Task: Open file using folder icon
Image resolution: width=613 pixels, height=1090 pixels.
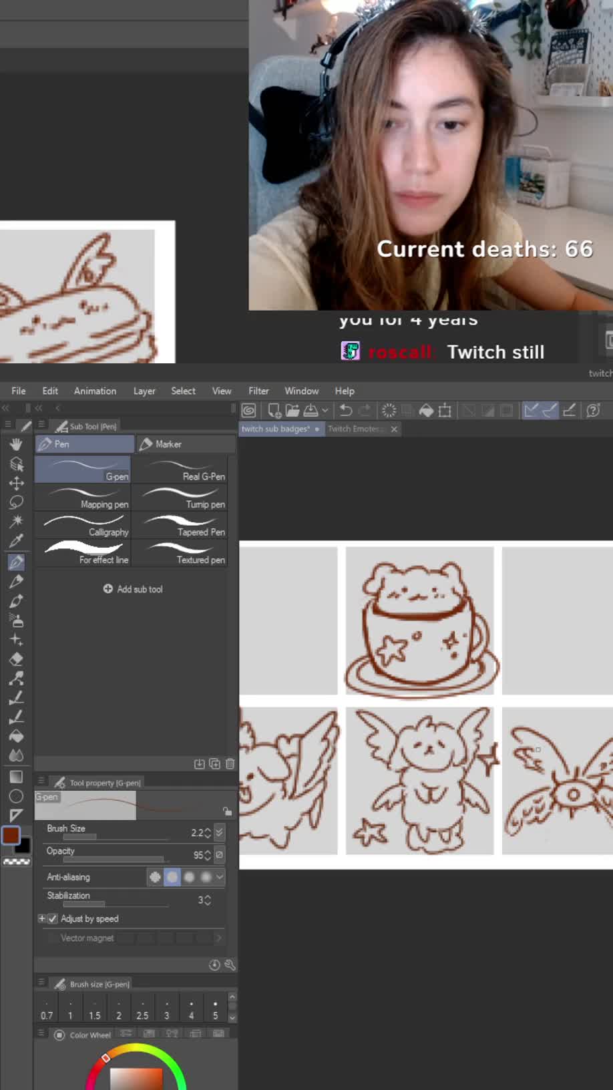Action: 292,410
